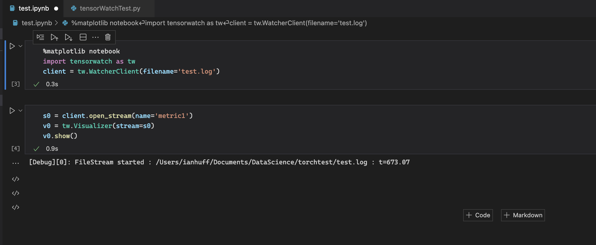Open more cell actions with the ellipsis

tap(96, 37)
